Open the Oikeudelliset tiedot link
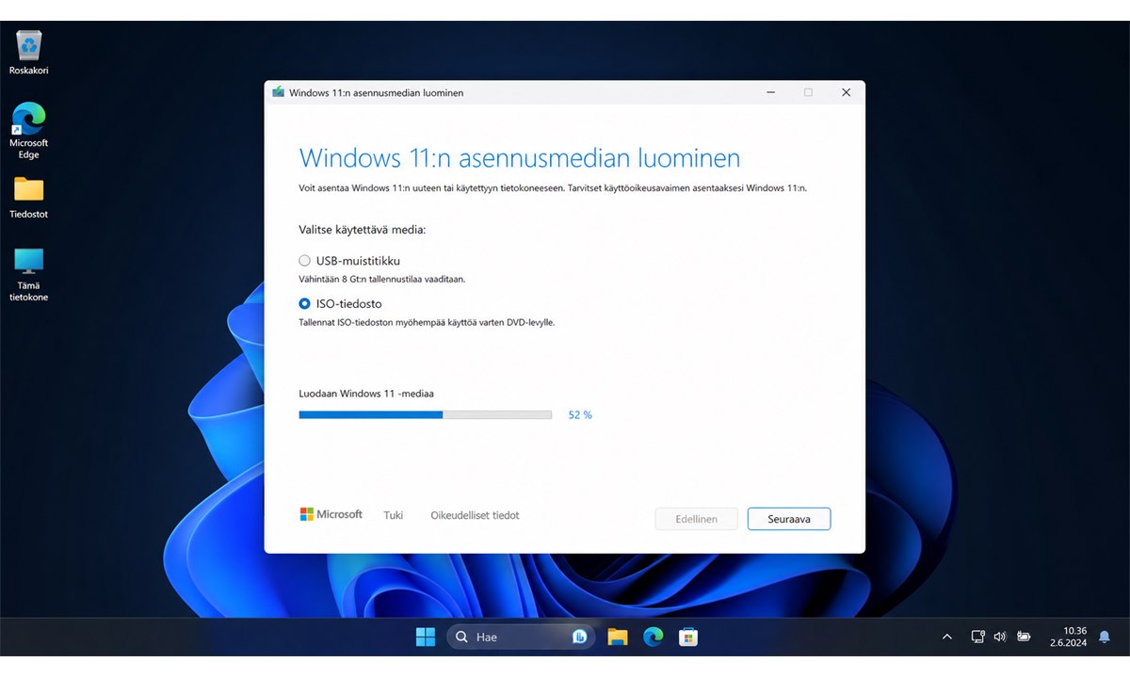 tap(475, 515)
